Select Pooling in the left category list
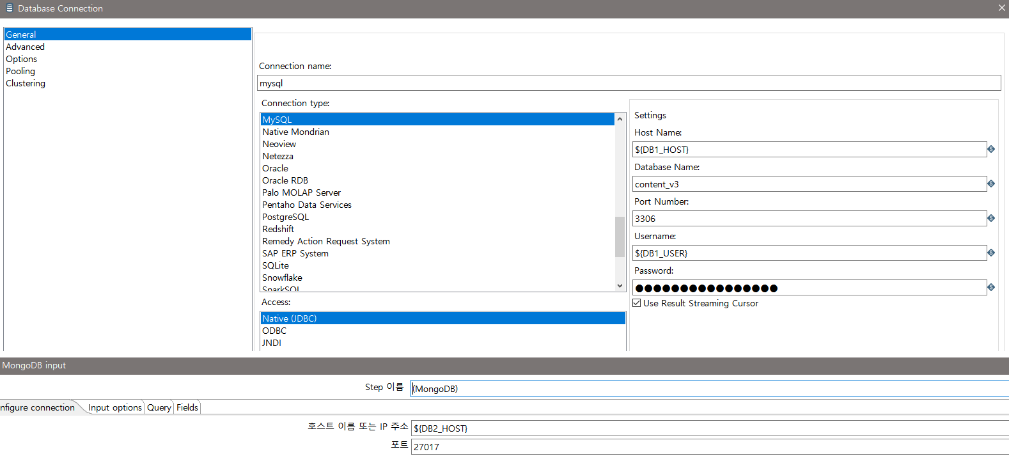 pyautogui.click(x=128, y=71)
